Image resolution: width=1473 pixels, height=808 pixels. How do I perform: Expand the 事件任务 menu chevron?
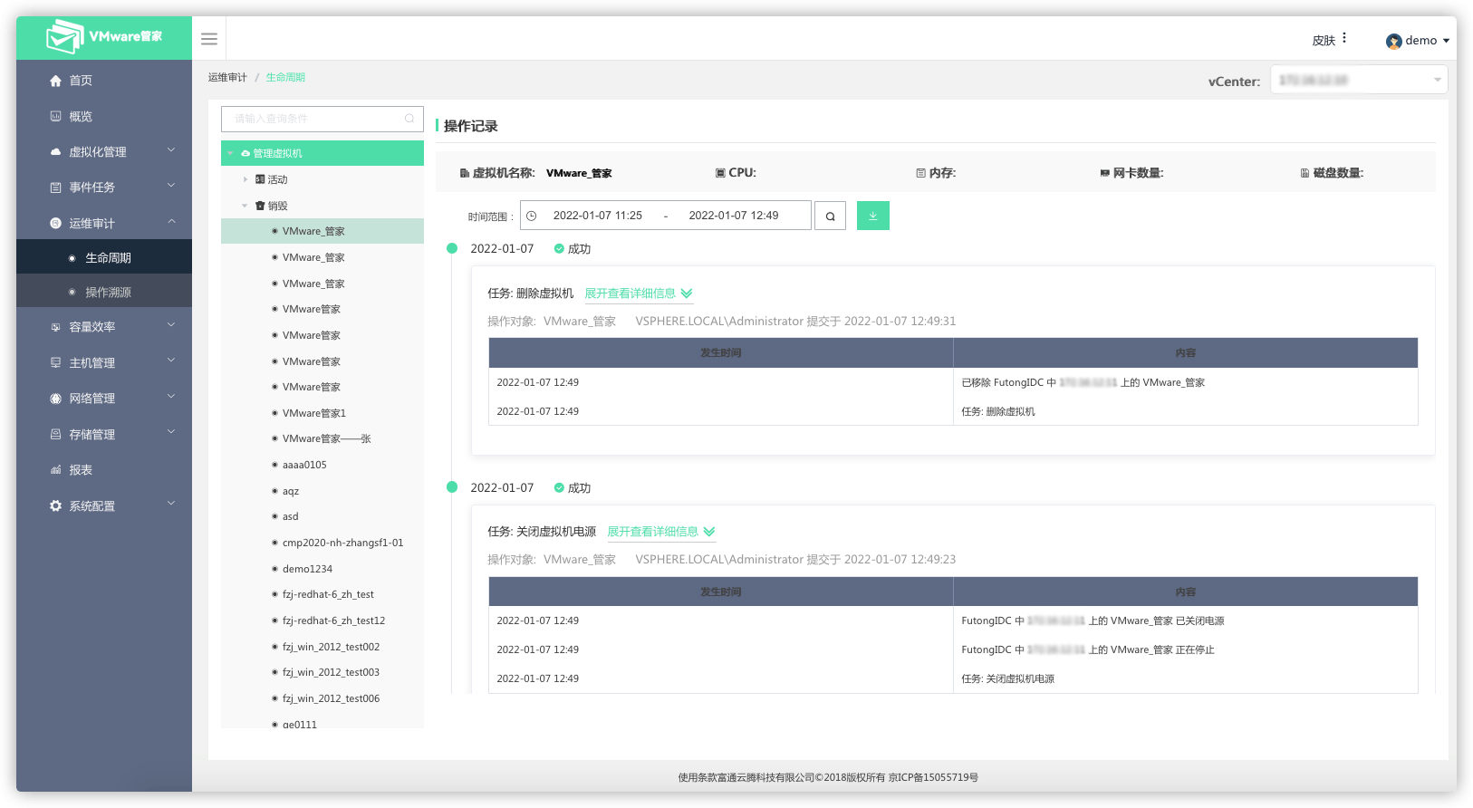[x=171, y=186]
